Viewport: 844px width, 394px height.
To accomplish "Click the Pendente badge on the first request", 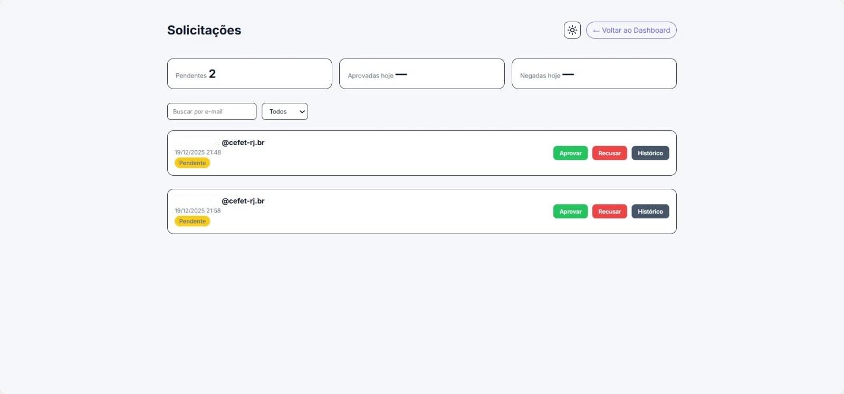I will (193, 163).
